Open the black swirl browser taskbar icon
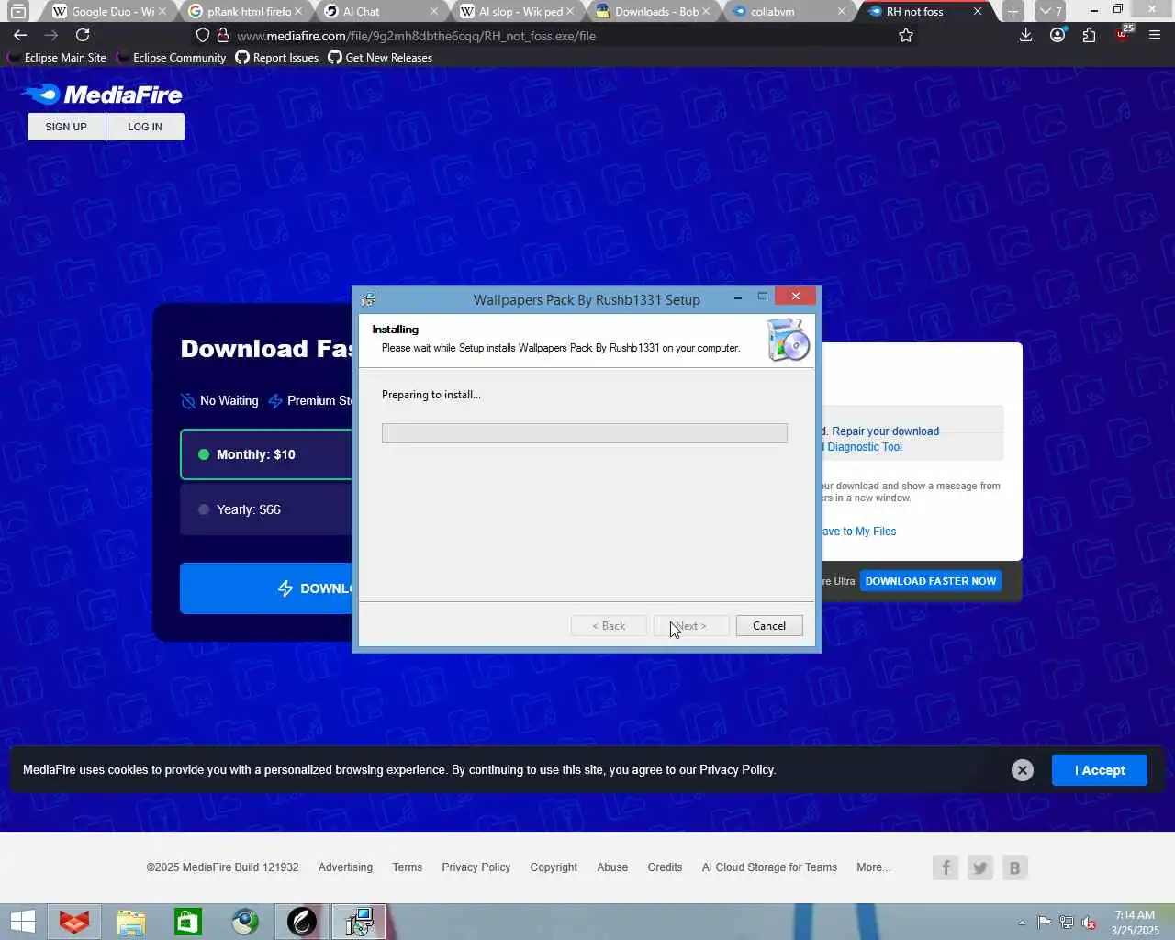 (302, 922)
